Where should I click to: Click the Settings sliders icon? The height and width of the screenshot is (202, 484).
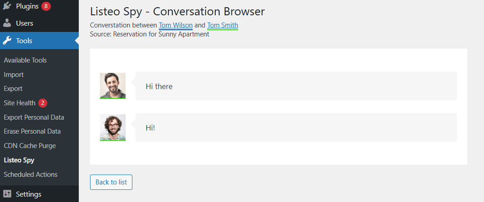tap(7, 194)
